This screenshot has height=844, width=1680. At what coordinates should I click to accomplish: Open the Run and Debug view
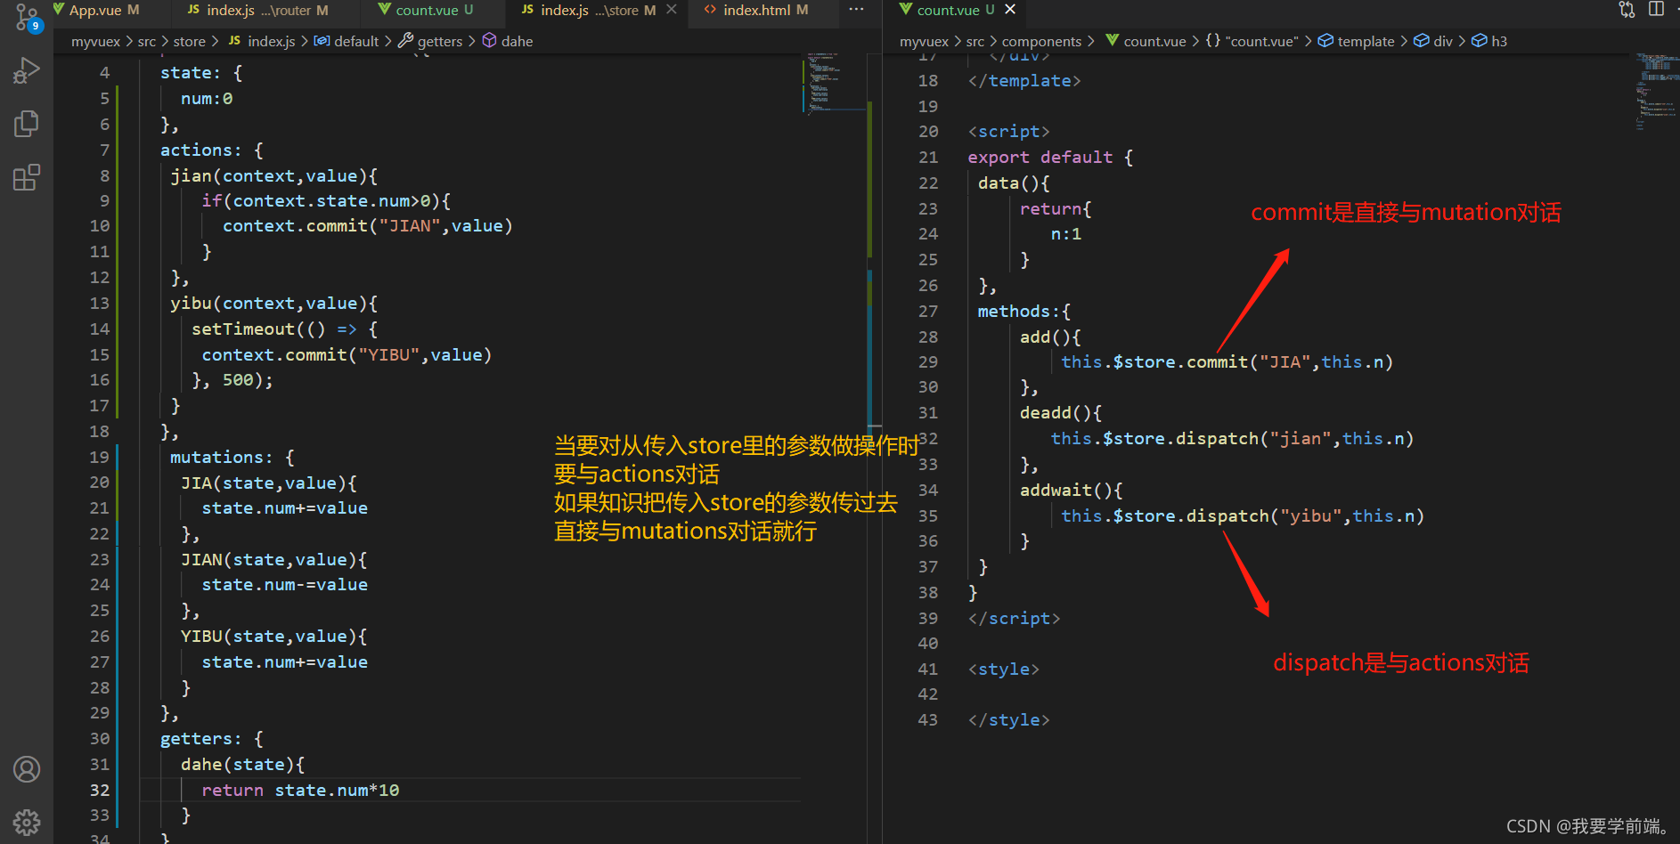point(27,69)
